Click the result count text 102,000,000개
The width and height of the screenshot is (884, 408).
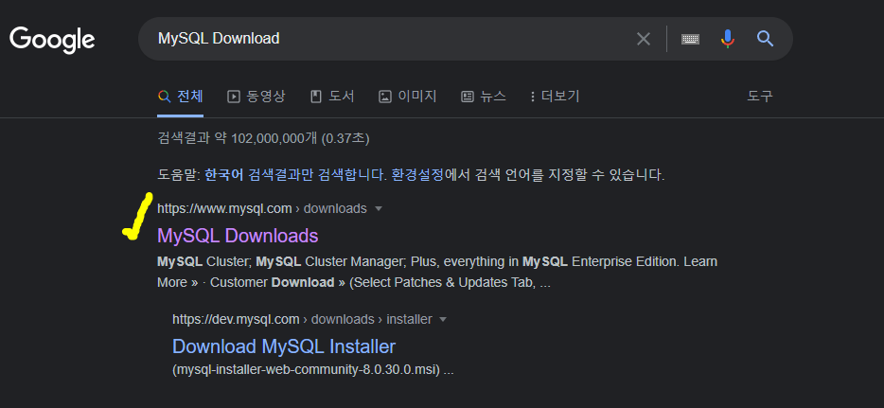[274, 138]
